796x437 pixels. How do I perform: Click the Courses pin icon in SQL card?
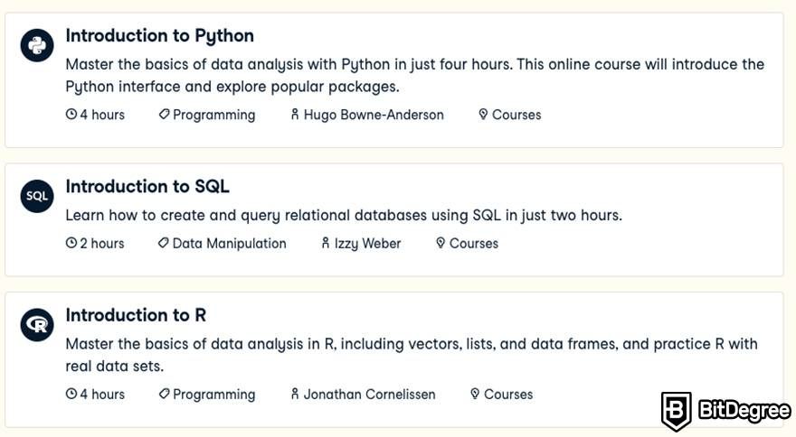441,244
